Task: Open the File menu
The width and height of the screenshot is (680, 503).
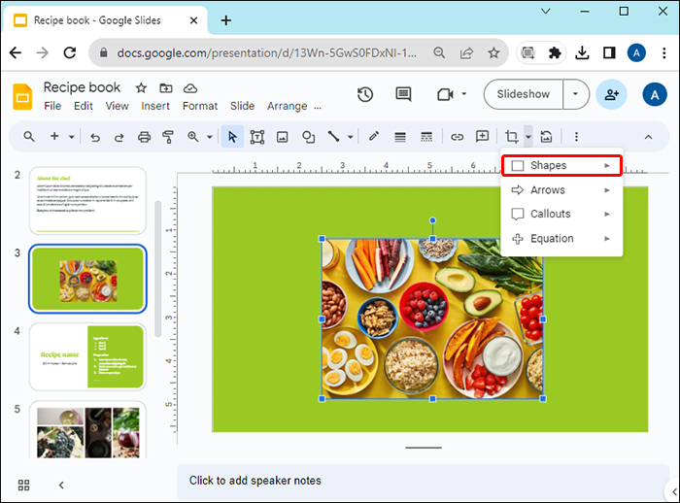Action: 52,106
